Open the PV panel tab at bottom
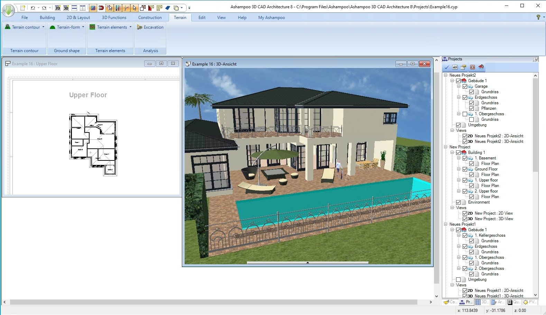 [x=530, y=302]
